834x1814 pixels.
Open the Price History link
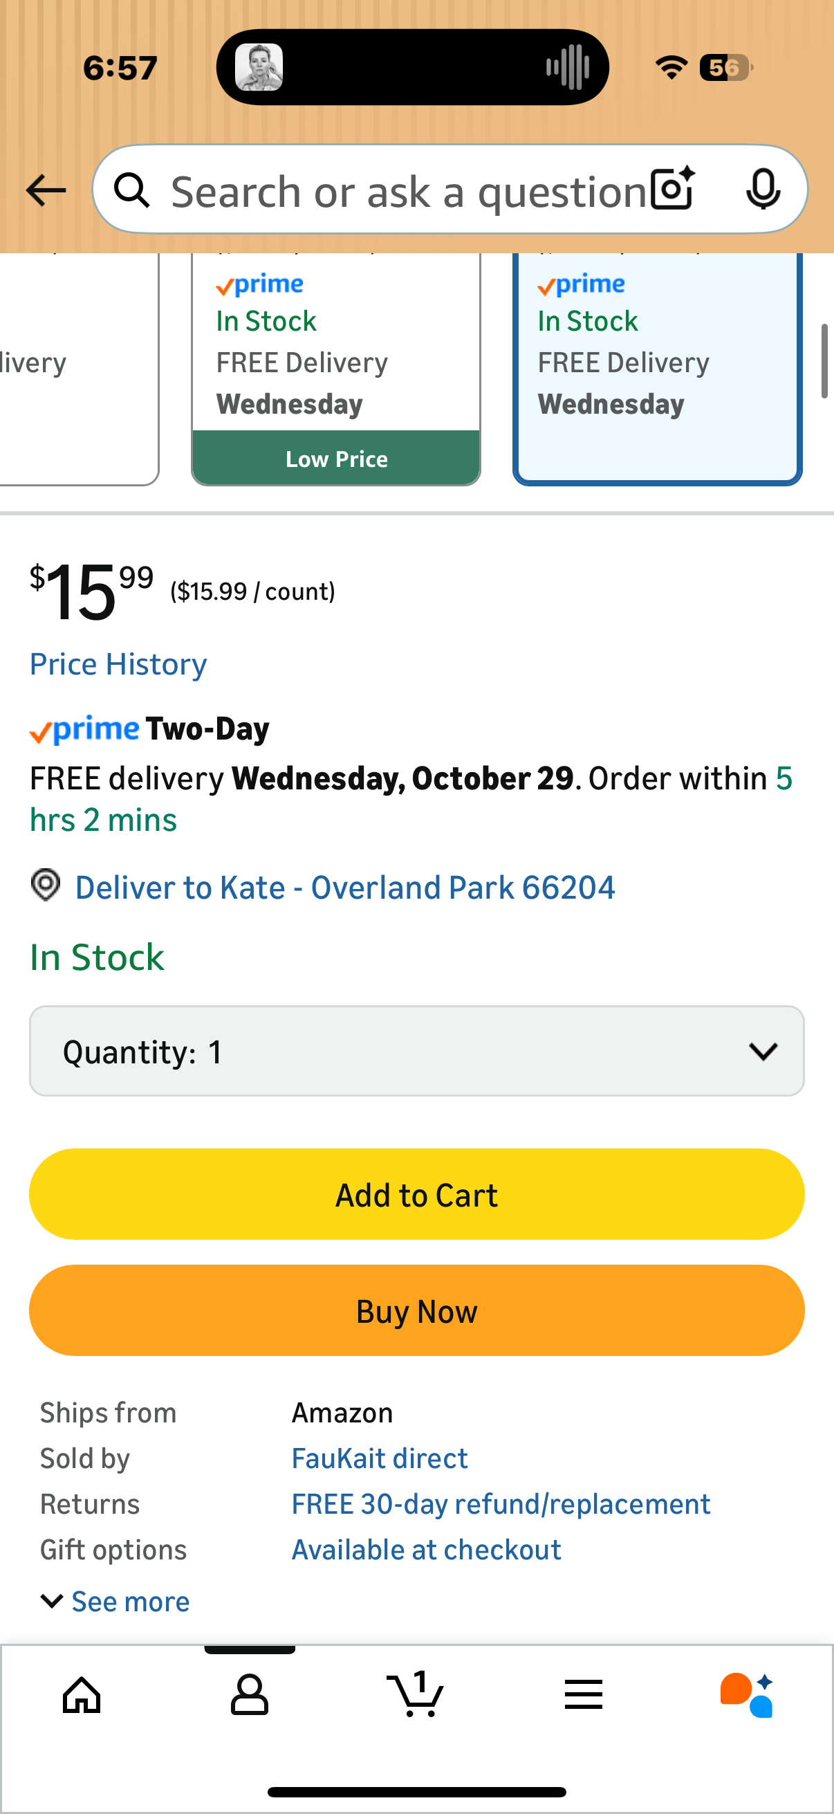(x=118, y=664)
